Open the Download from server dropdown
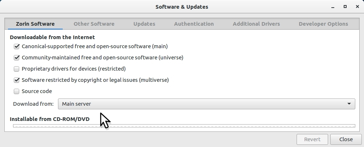 206,104
